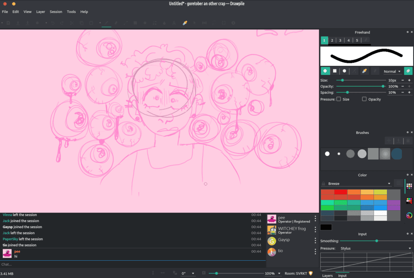
Task: Toggle the green brush settings button beside Normal
Action: click(x=408, y=71)
